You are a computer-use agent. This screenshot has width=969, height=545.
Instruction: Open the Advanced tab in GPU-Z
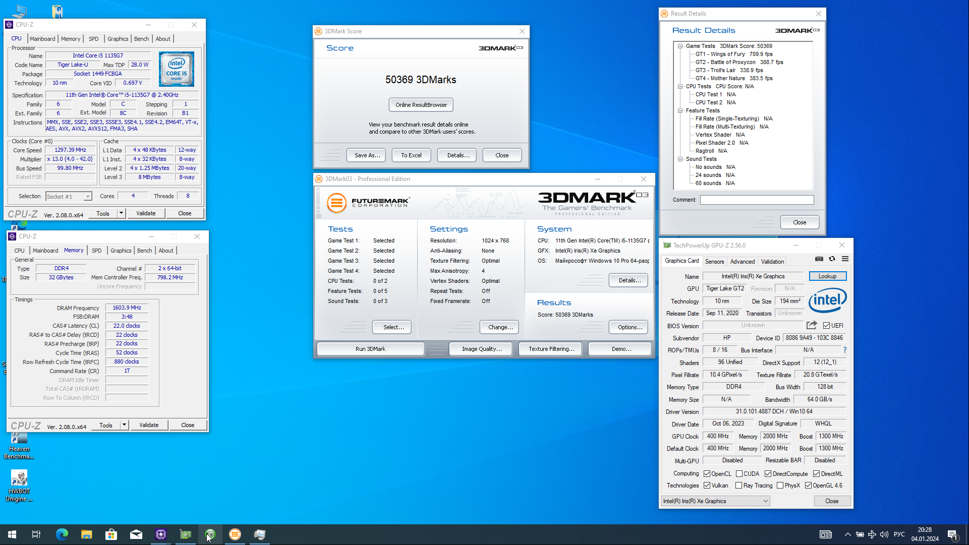point(743,261)
